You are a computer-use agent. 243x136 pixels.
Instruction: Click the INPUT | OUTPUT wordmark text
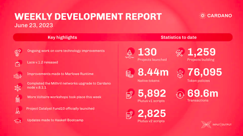tap(222, 125)
